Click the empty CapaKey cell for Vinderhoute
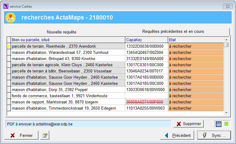 (x=146, y=96)
